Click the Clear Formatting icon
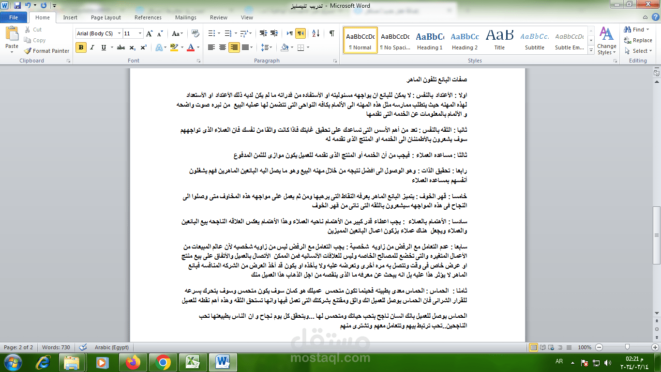The width and height of the screenshot is (661, 372). pos(195,33)
